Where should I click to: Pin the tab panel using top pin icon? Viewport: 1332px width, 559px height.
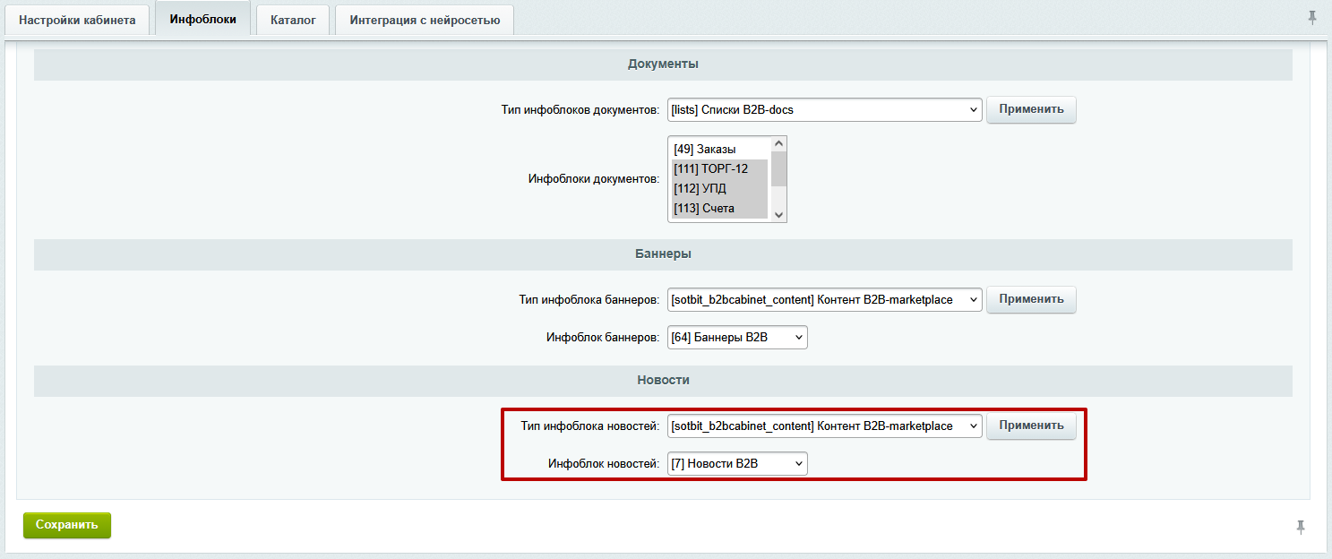[1312, 17]
